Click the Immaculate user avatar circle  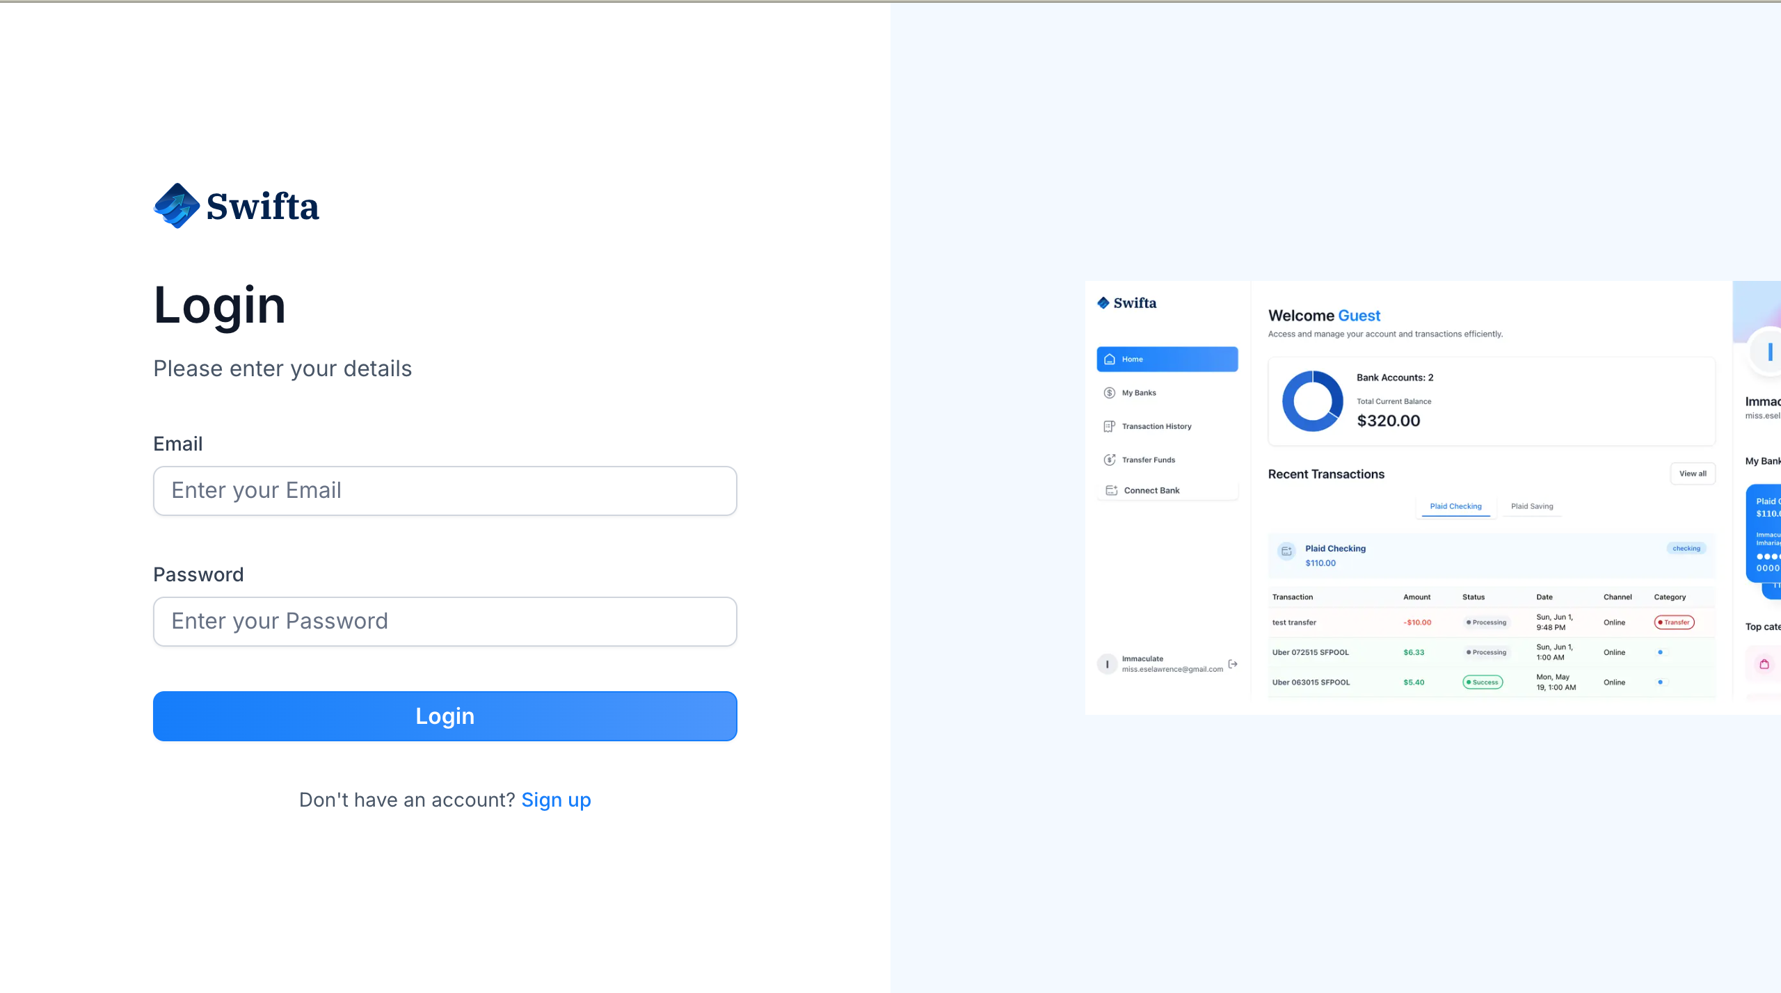pyautogui.click(x=1107, y=664)
